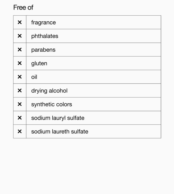Click the X icon beside phthalates
This screenshot has width=174, height=194.
(20, 36)
